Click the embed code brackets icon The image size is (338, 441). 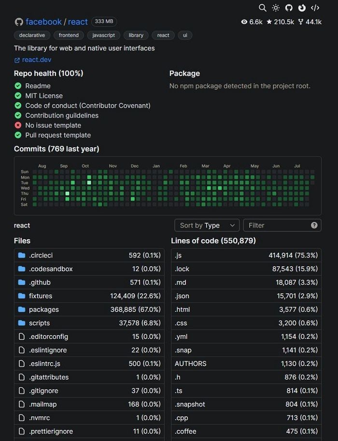pos(315,8)
